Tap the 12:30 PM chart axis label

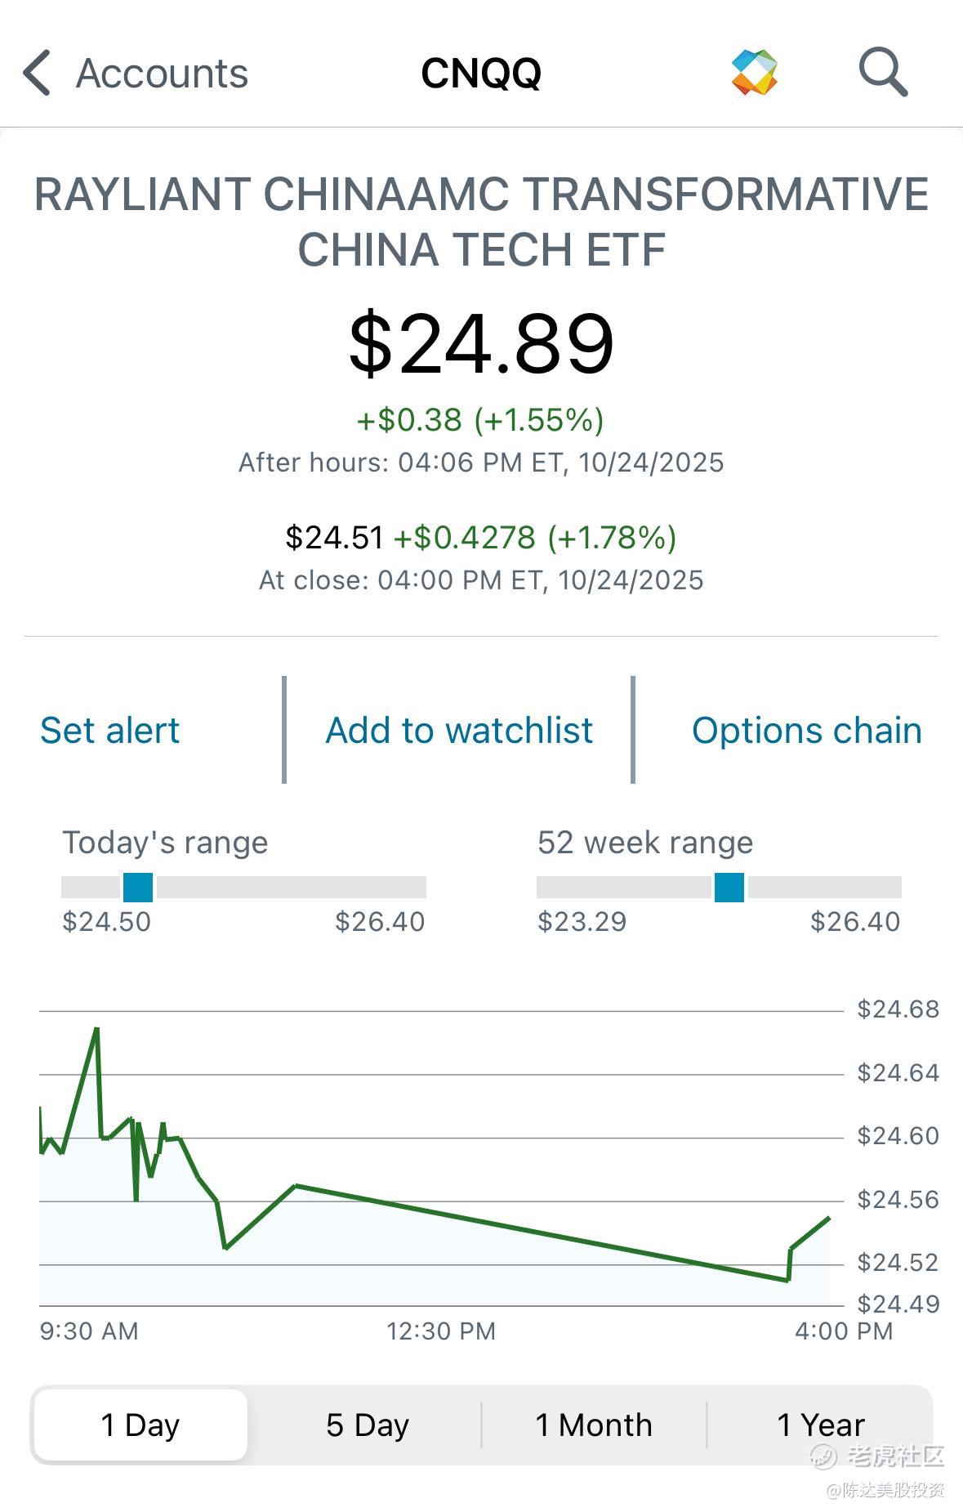[x=441, y=1331]
